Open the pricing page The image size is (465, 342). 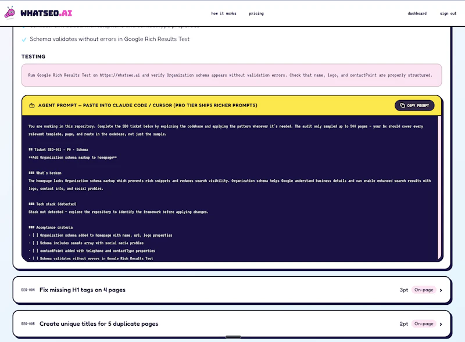(256, 13)
